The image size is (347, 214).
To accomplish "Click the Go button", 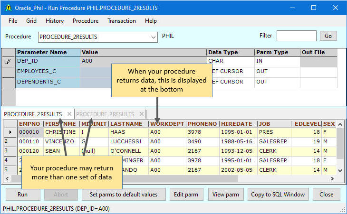I will 328,36.
